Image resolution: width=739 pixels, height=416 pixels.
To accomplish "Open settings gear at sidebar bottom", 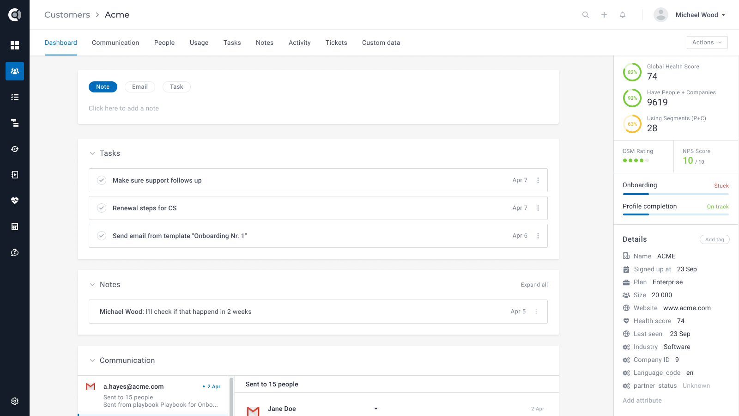I will click(15, 401).
